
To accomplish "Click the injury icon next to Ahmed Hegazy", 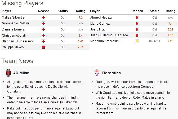I will (137, 17).
